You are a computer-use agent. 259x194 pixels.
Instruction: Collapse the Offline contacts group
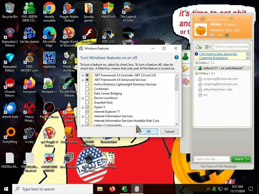pyautogui.click(x=197, y=74)
